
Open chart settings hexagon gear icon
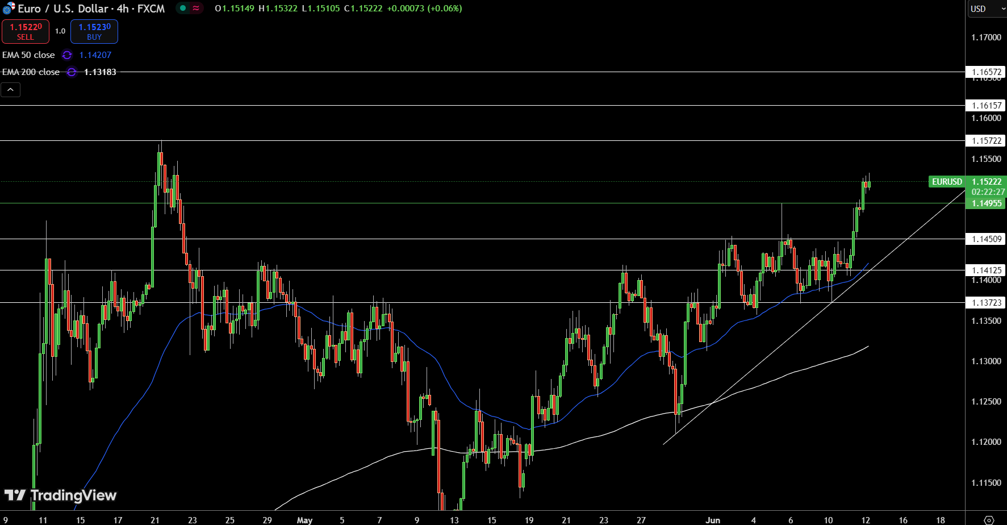[x=989, y=520]
